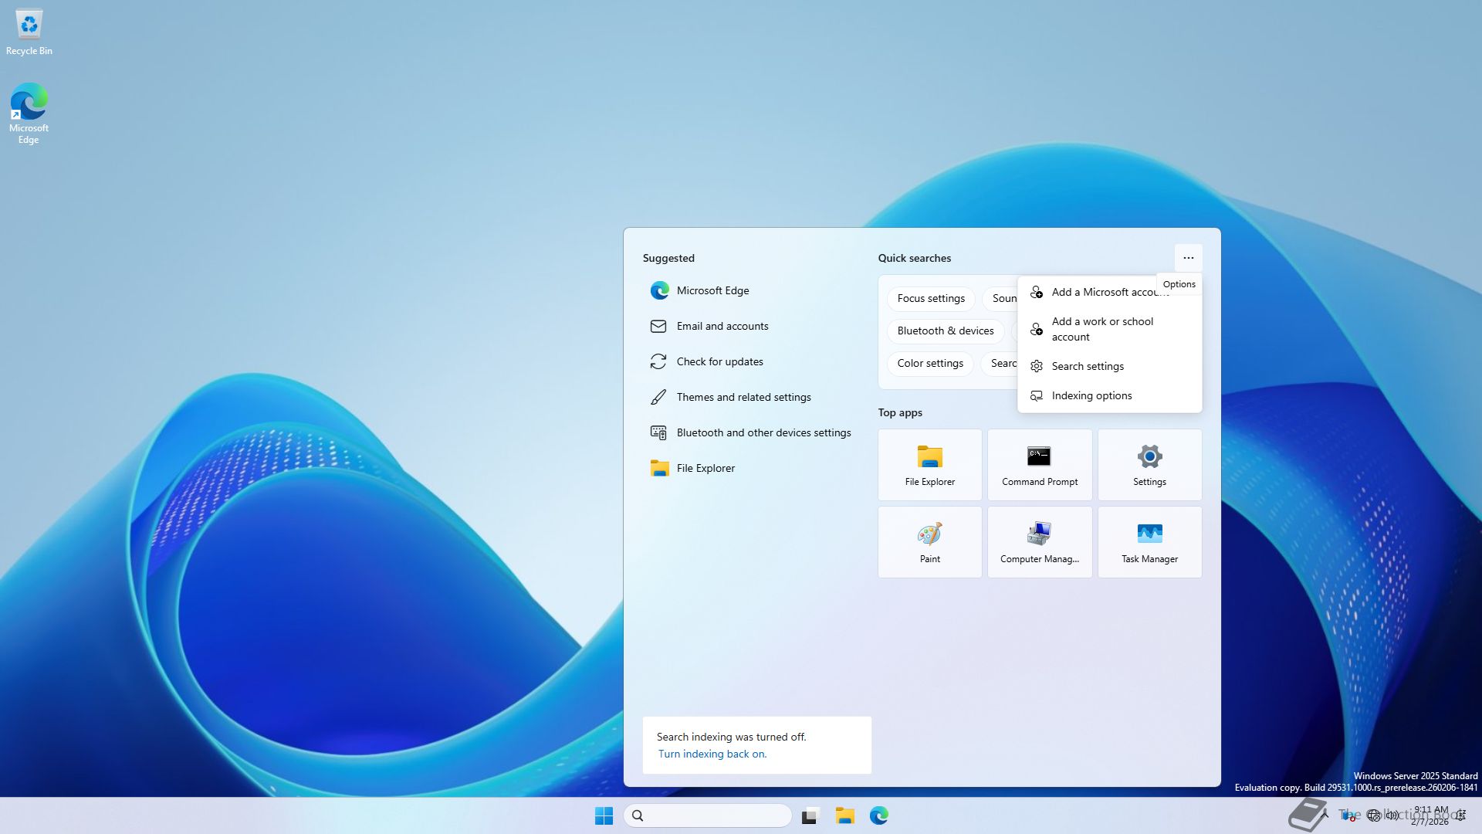Click Windows Start button on taskbar
This screenshot has width=1482, height=834.
point(604,815)
